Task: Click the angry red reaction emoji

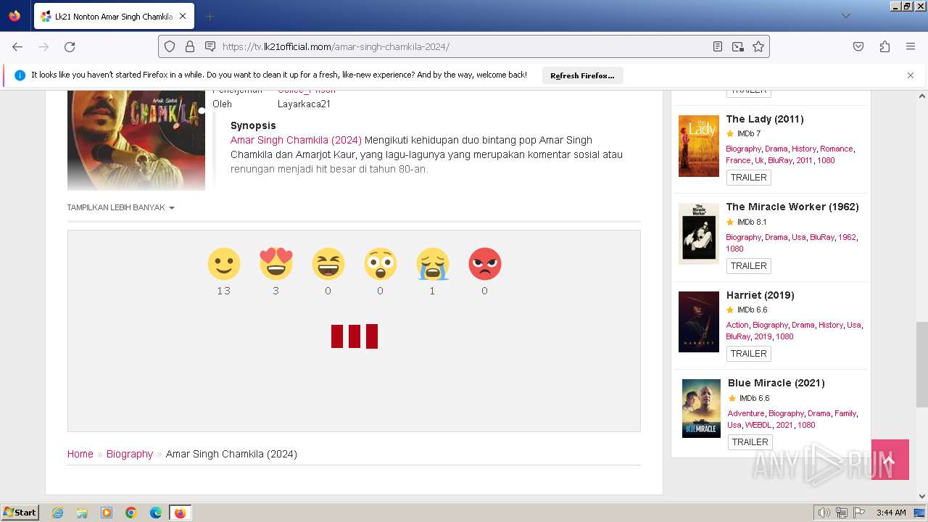Action: [484, 264]
